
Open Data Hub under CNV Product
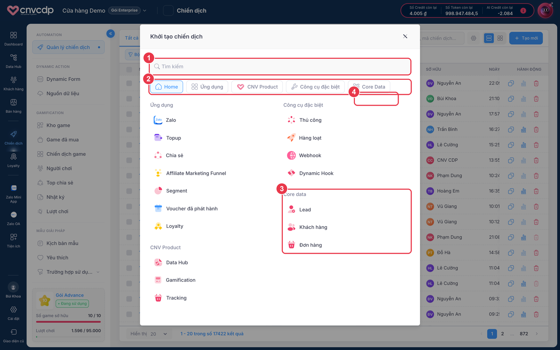pyautogui.click(x=171, y=262)
